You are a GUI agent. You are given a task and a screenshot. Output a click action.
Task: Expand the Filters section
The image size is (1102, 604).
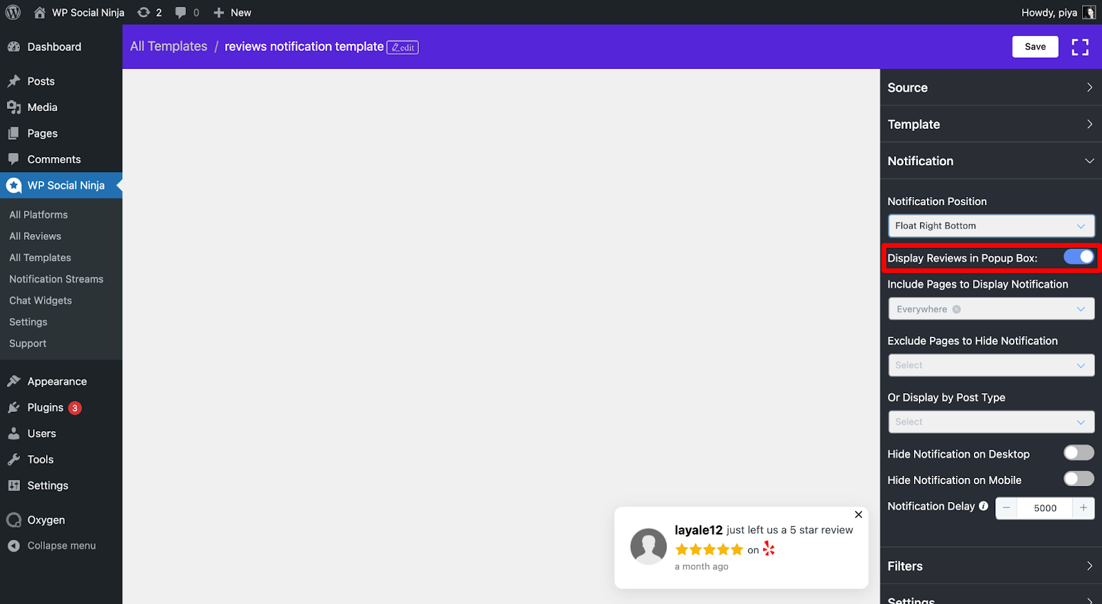991,566
